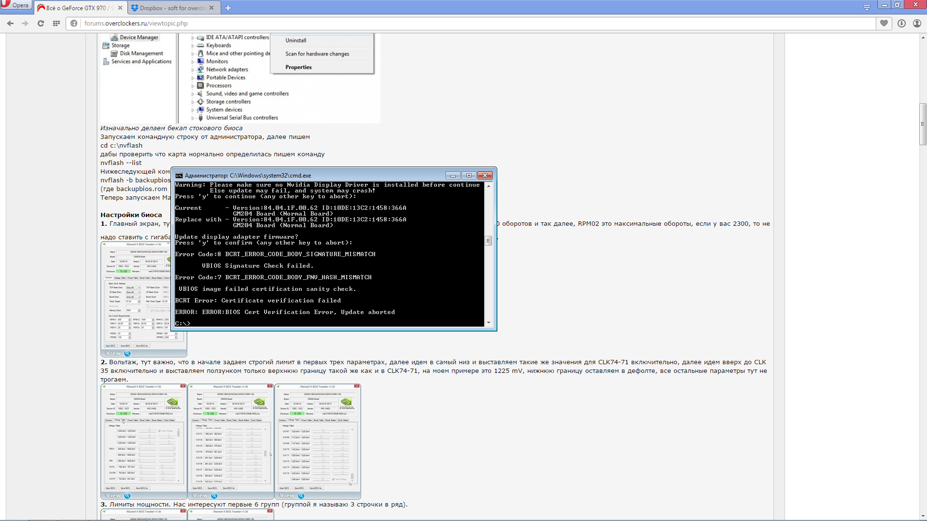Close the GeForce GTX 970 tab

120,8
